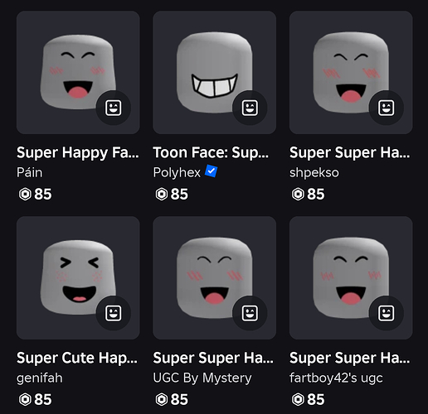Viewport: 428px width, 414px height.
Task: Click the Robux icon under Páin's item
Action: point(25,194)
